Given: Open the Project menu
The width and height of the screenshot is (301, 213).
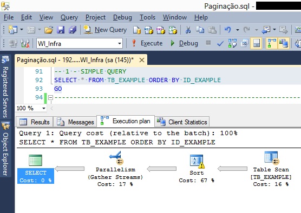Looking at the screenshot, I should [x=95, y=17].
